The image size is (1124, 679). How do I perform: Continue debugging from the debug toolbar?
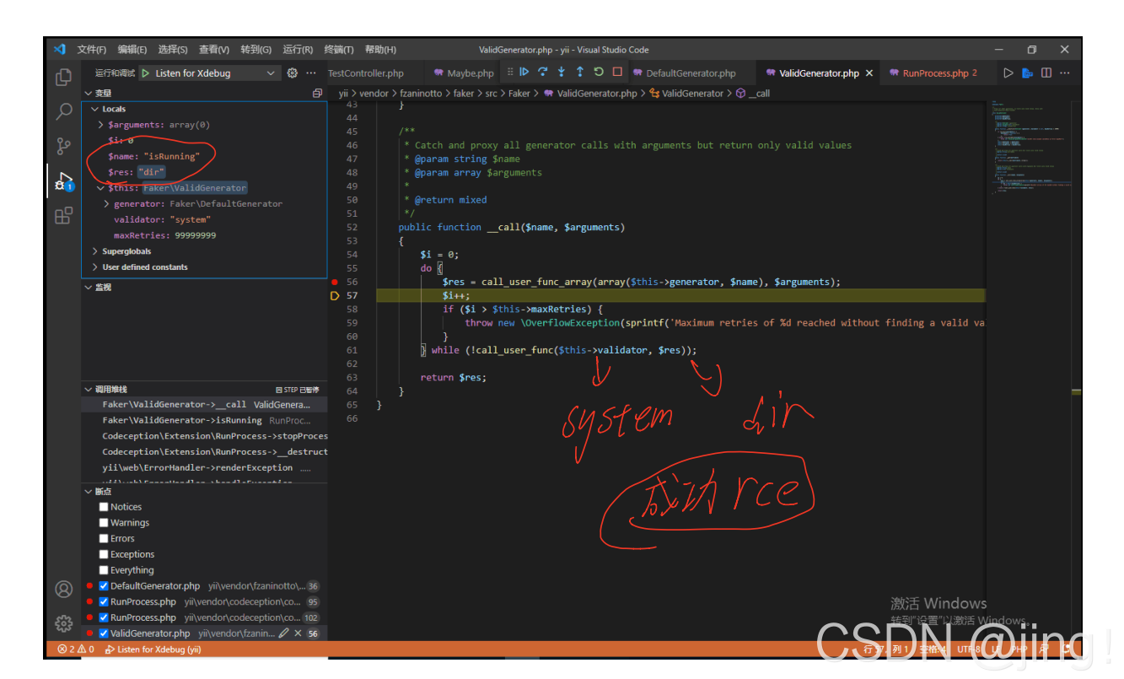click(x=524, y=73)
